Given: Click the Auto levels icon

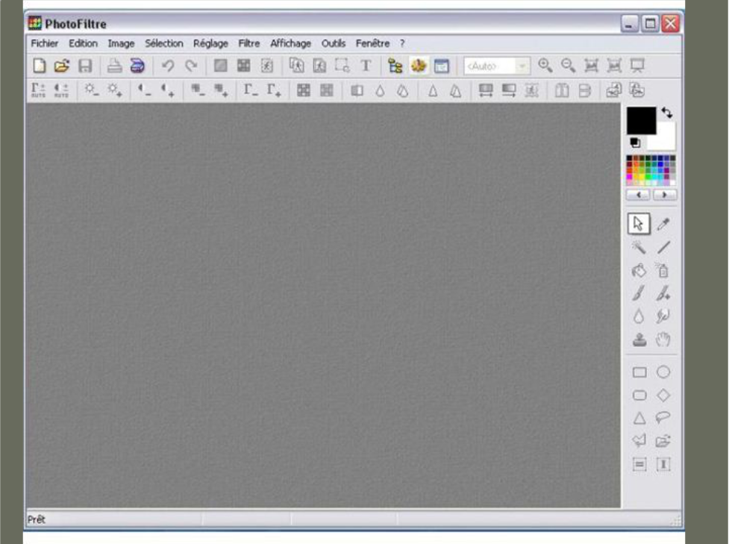Looking at the screenshot, I should tap(38, 90).
